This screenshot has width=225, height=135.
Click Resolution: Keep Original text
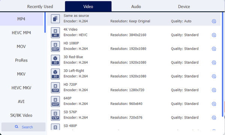pyautogui.click(x=130, y=21)
